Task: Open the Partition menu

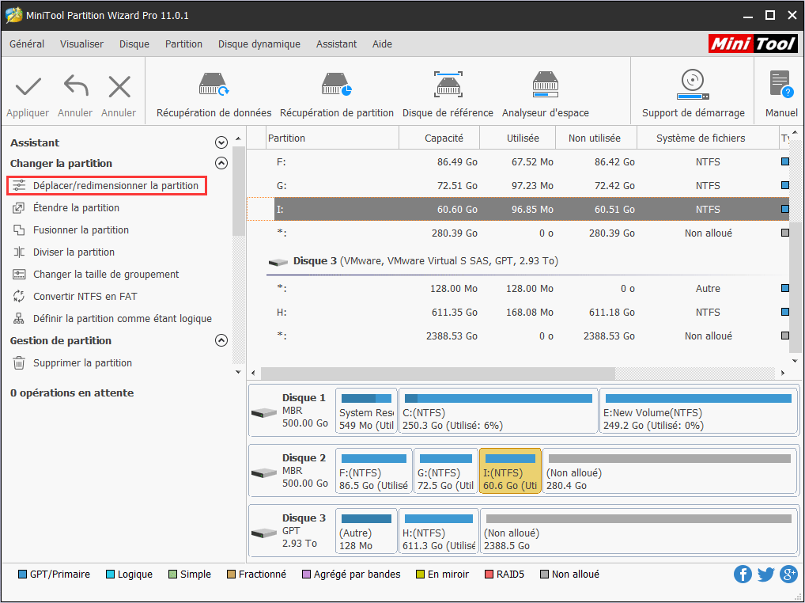Action: [x=183, y=44]
